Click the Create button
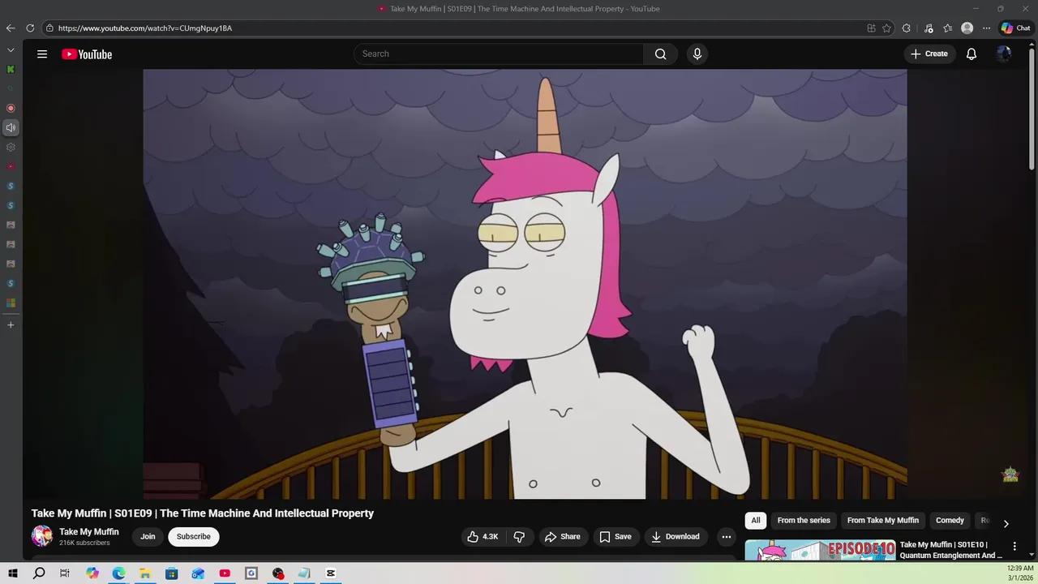 point(929,54)
